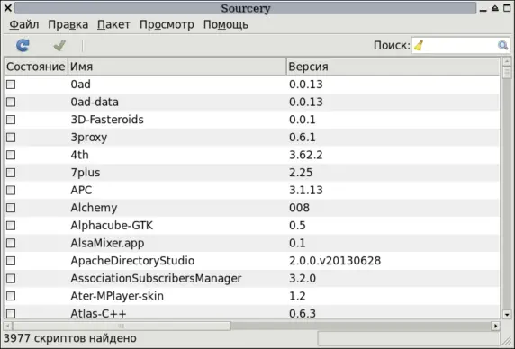Screen dimensions: 515x349
Task: Tick the checkbox for Ater-MPlayer-skin
Action: click(11, 296)
